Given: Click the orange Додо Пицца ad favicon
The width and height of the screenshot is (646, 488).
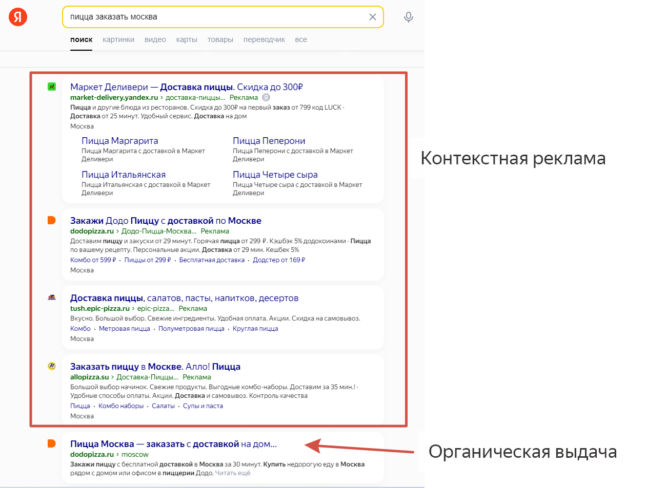Looking at the screenshot, I should [51, 220].
